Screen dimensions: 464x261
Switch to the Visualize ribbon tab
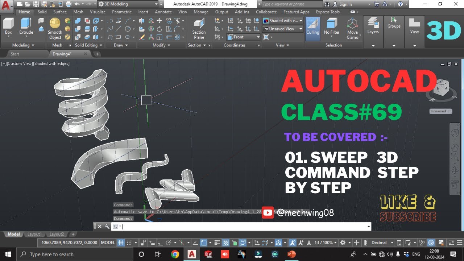[x=98, y=12]
